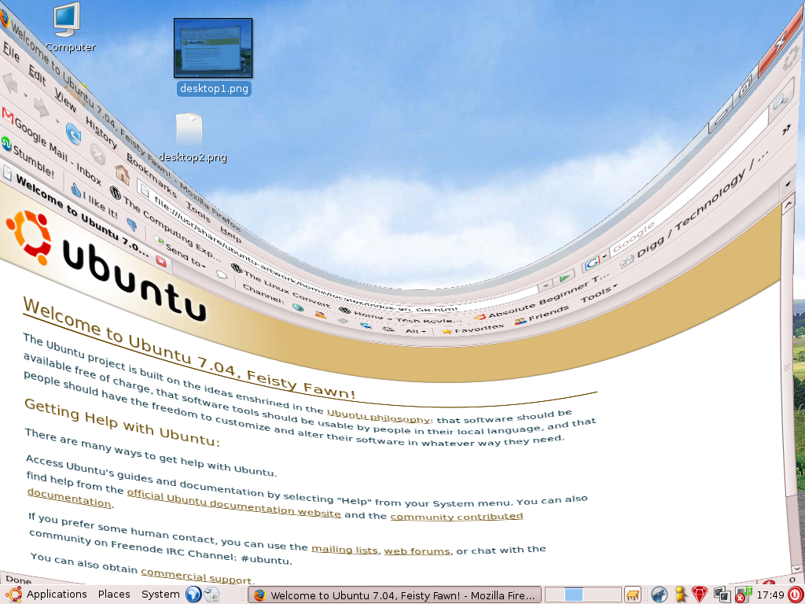This screenshot has height=604, width=805.
Task: Launch the web browser globe icon in panel
Action: click(193, 595)
